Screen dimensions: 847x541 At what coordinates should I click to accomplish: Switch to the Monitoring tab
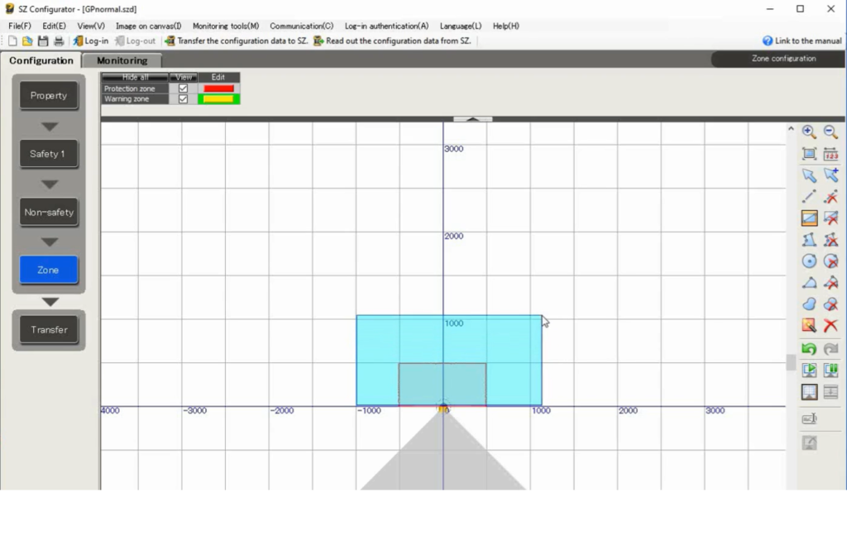point(122,60)
